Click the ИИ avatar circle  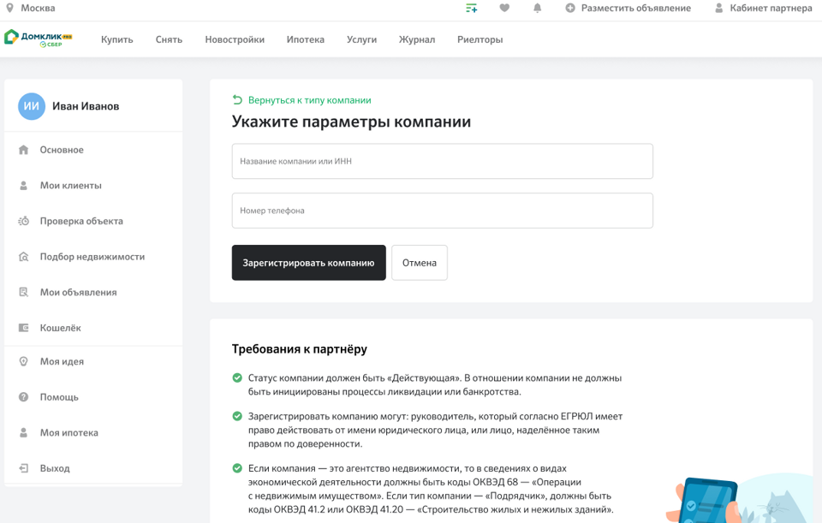click(x=32, y=106)
